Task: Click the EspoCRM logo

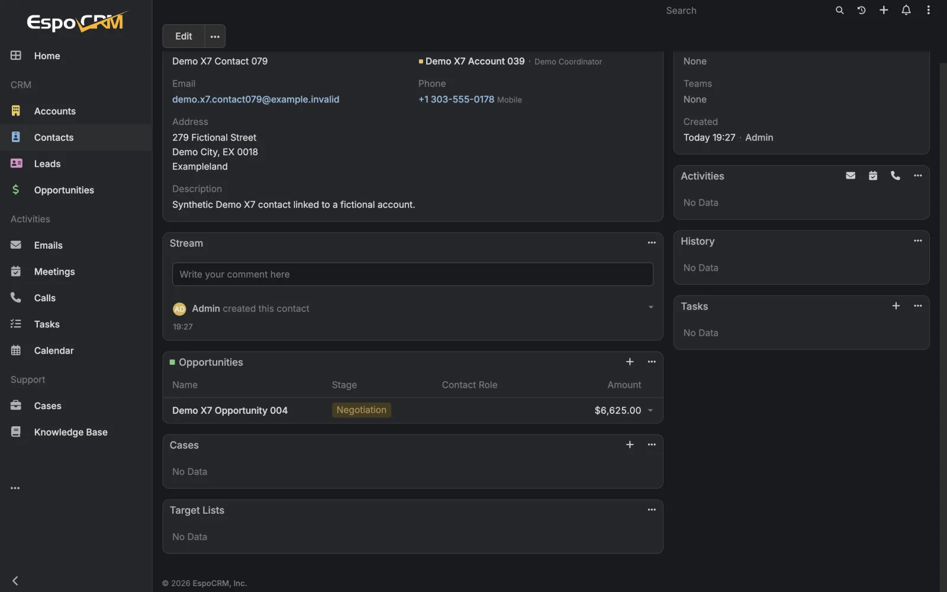Action: [x=76, y=22]
